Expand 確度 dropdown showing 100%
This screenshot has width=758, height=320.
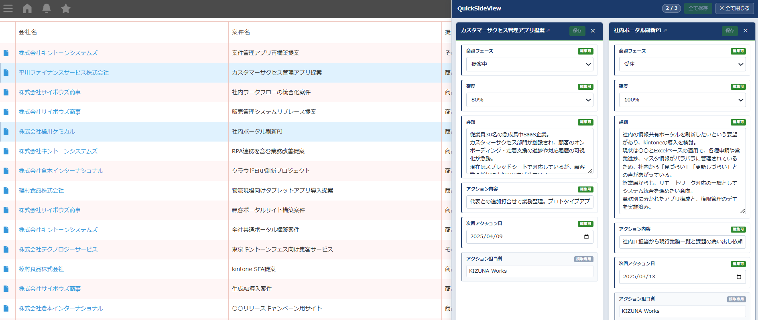[x=682, y=100]
